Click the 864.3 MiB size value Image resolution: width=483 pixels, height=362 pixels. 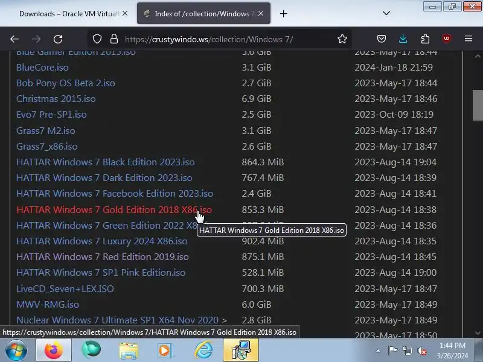click(263, 162)
